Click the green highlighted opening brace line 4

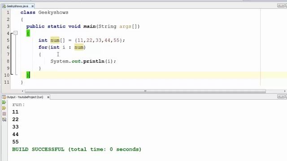(28, 33)
